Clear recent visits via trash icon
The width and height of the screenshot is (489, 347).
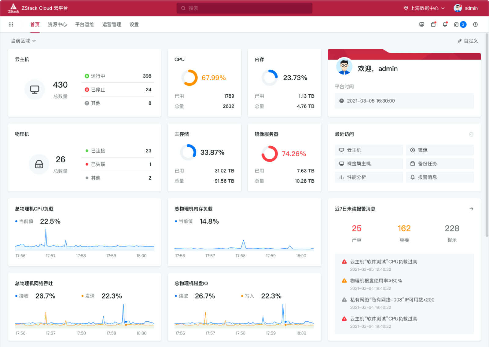(x=471, y=134)
